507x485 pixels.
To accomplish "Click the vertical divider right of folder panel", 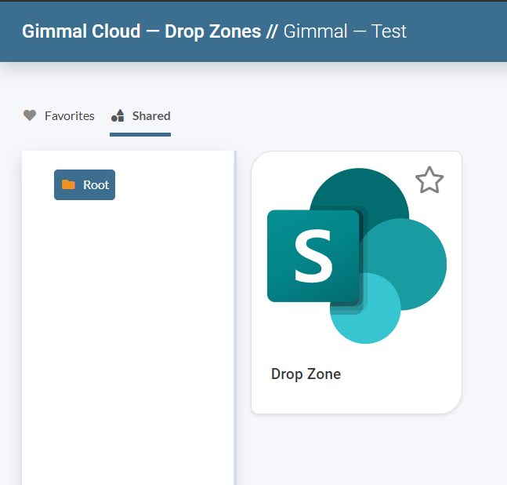I will pyautogui.click(x=235, y=314).
